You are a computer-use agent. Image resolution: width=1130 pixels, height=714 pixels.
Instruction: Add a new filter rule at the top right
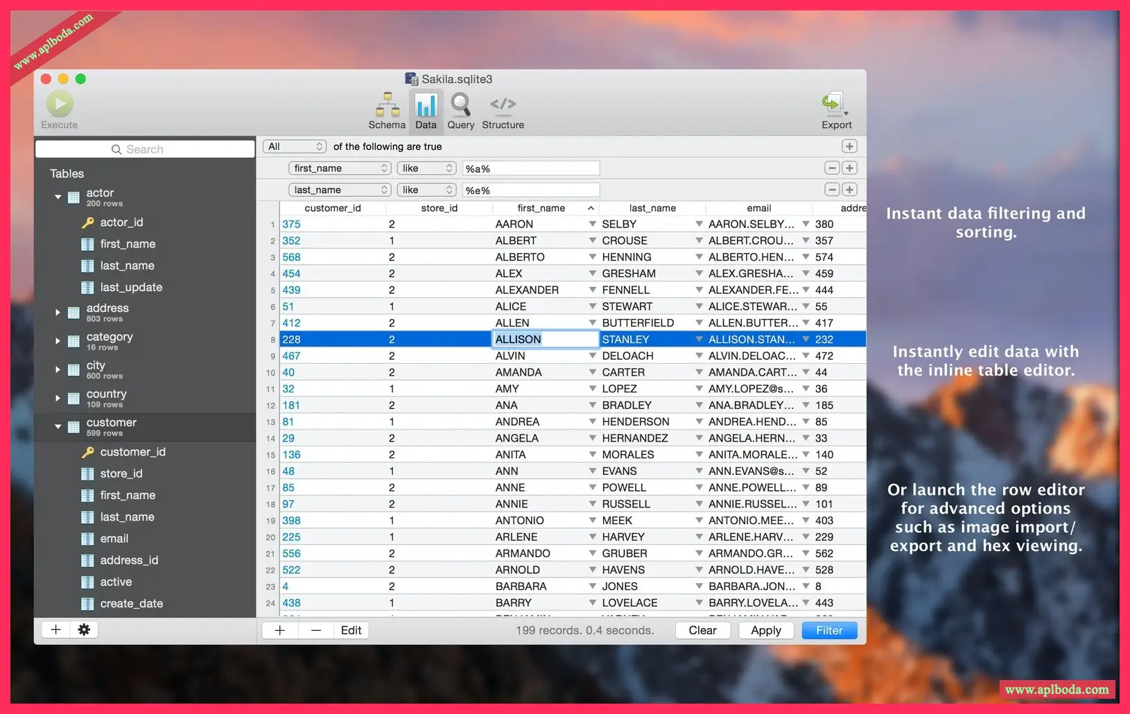click(849, 146)
